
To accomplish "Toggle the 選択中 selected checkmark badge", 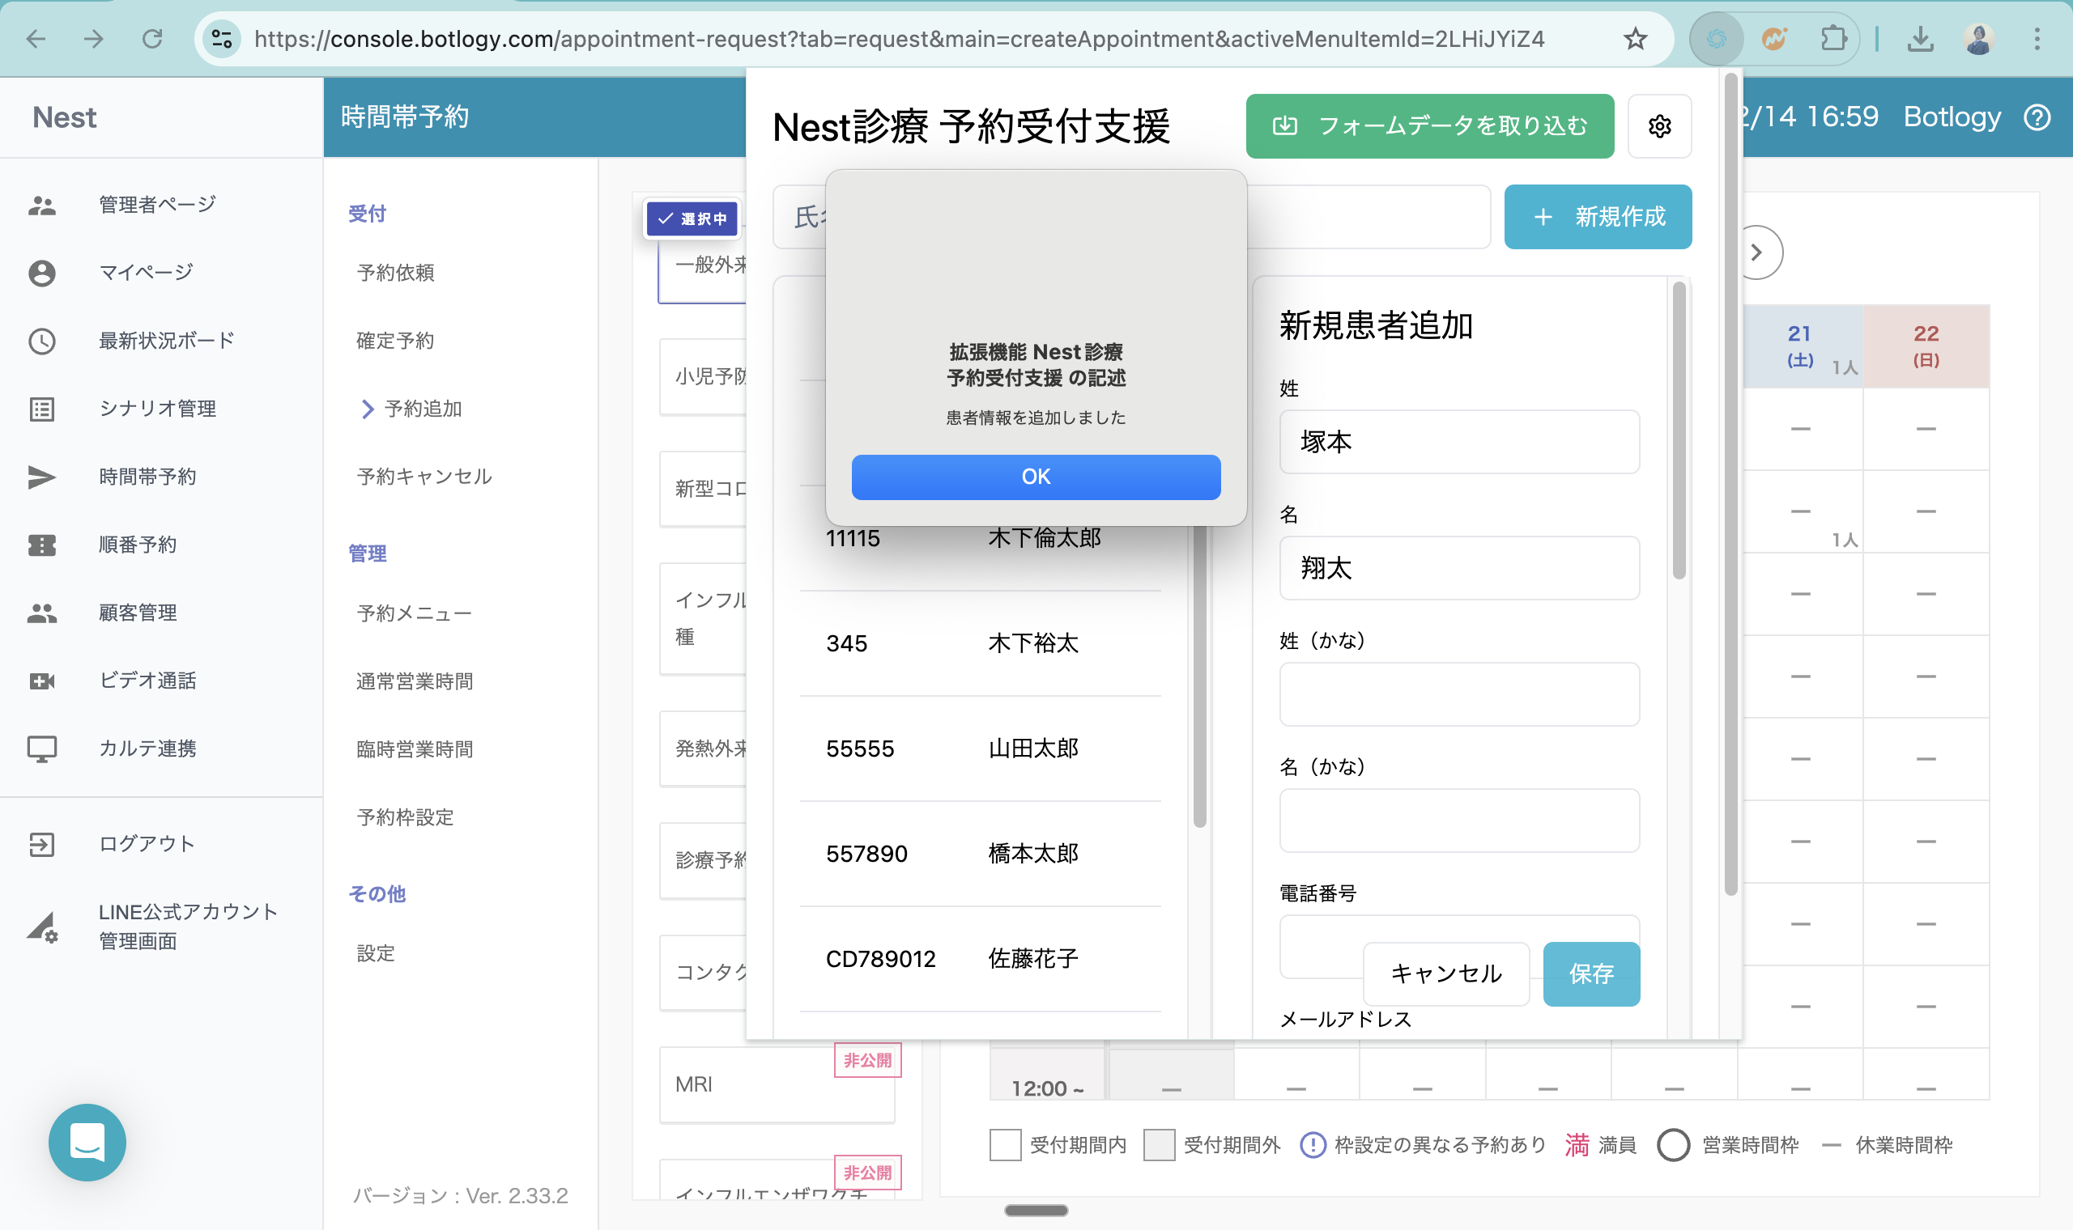I will (x=692, y=218).
